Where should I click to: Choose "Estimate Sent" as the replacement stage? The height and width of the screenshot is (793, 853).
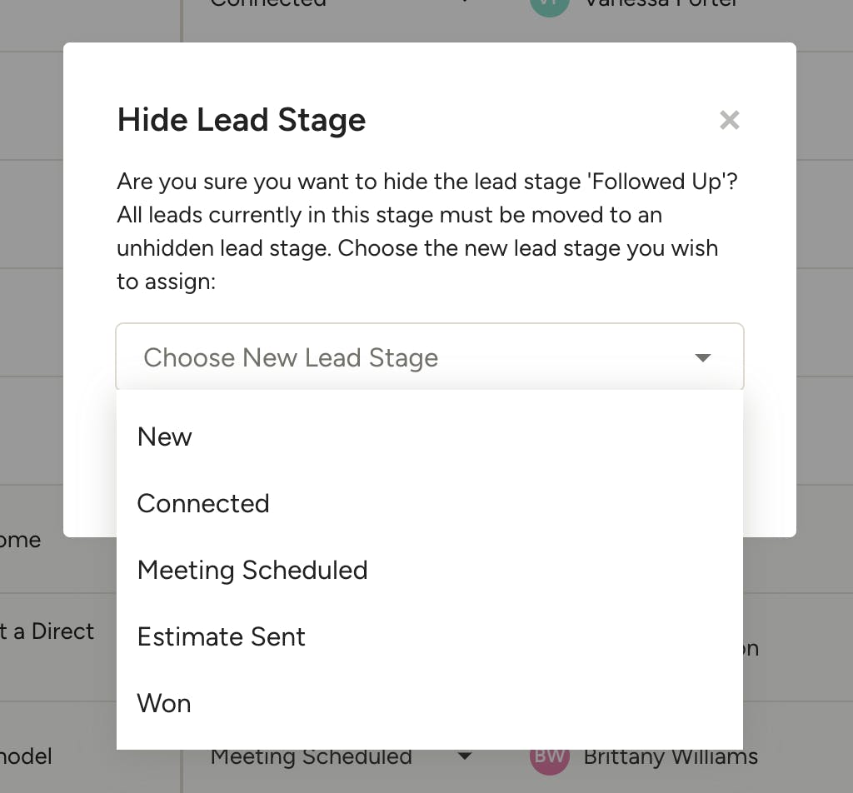click(x=221, y=636)
